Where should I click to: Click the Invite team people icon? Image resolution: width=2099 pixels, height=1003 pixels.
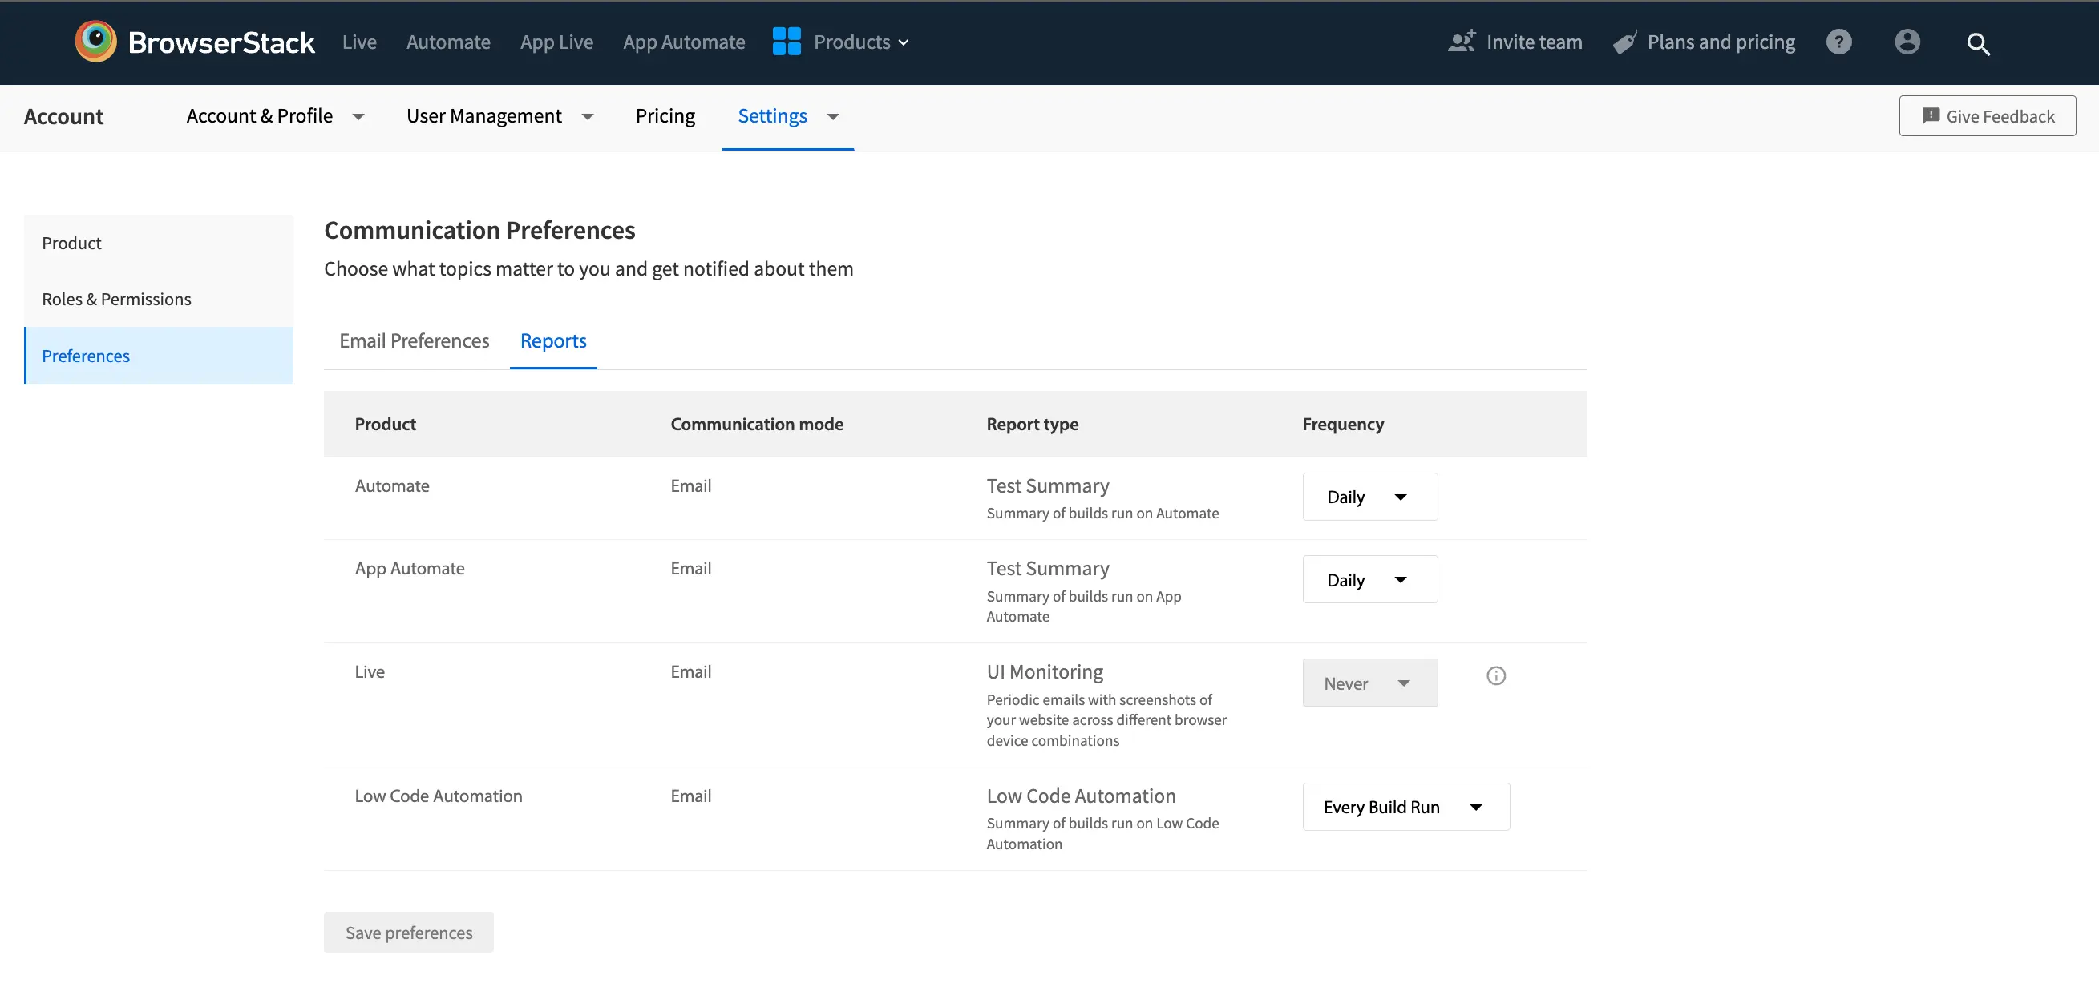tap(1461, 42)
